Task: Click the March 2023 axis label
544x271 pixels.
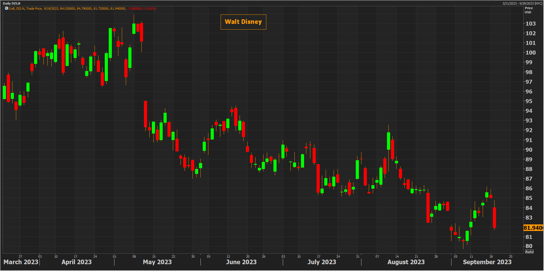Action: [x=21, y=262]
